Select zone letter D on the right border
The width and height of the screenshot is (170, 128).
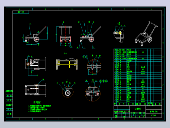pos(163,57)
